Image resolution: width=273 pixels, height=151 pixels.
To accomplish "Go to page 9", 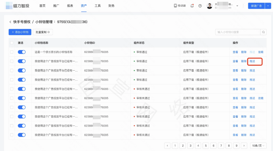I will coord(236,145).
